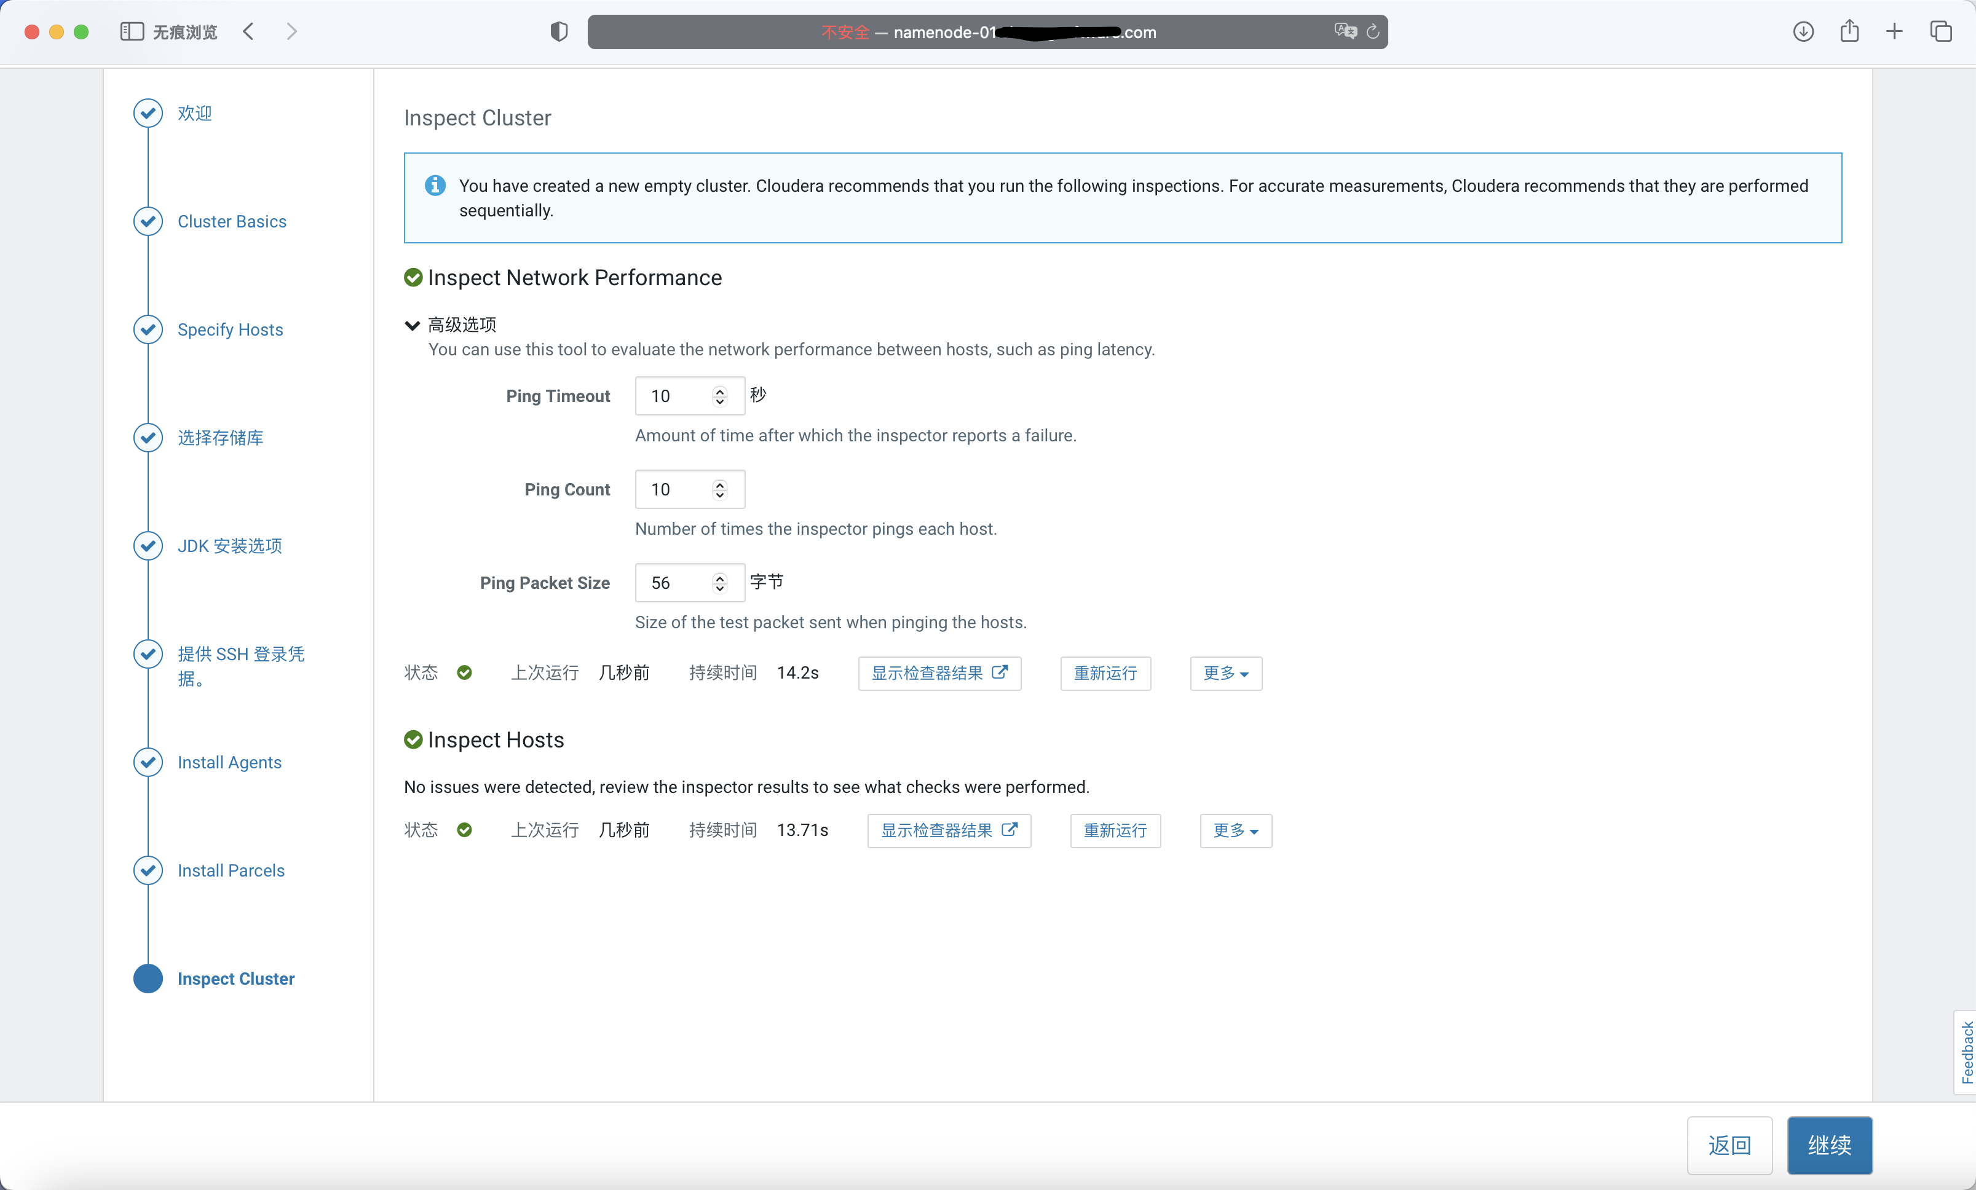Open new tab with plus icon
The height and width of the screenshot is (1190, 1976).
click(1894, 31)
